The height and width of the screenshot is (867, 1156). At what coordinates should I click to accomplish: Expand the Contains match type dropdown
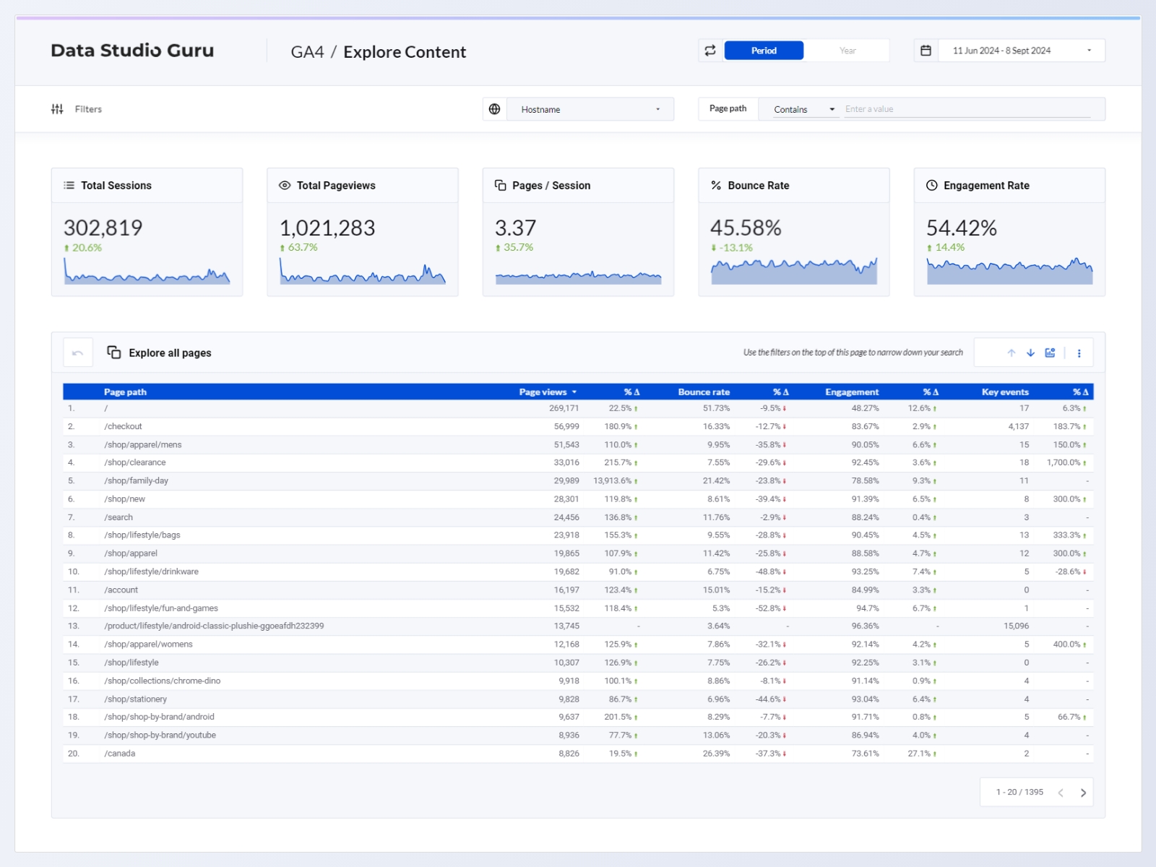pos(803,109)
